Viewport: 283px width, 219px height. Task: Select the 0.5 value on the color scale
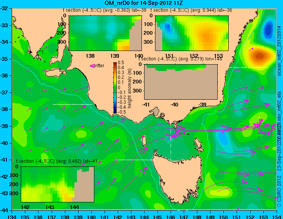click(121, 63)
